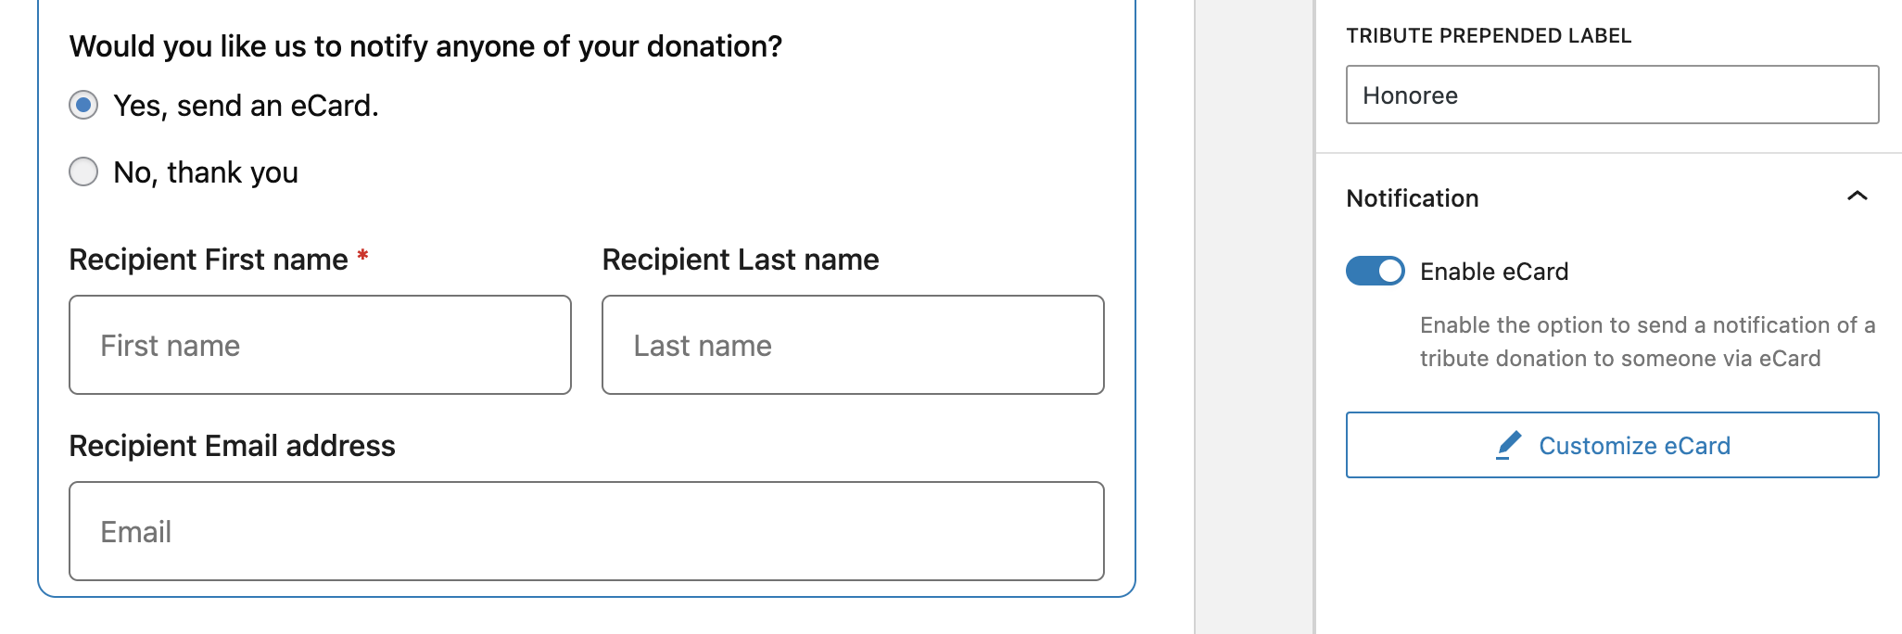
Task: Click into the Honoree tribute label field
Action: (1613, 95)
